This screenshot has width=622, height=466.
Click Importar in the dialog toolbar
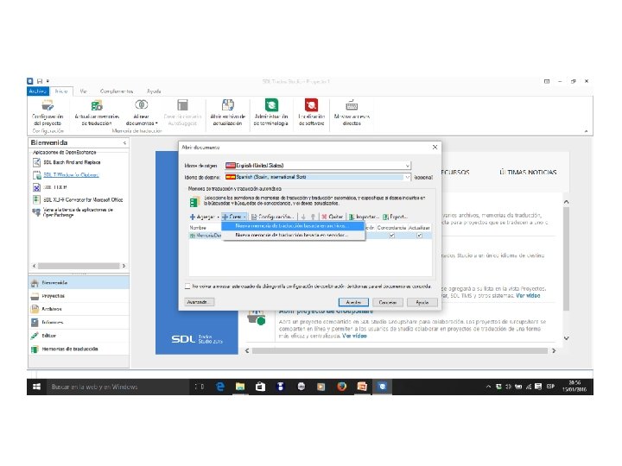(x=364, y=217)
